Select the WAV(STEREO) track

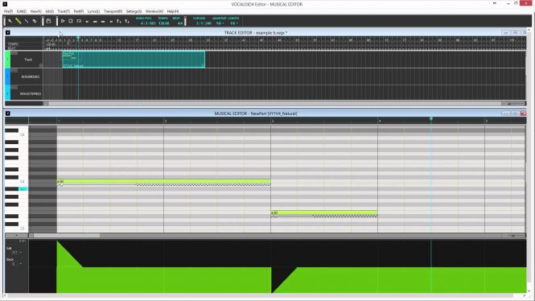[31, 93]
